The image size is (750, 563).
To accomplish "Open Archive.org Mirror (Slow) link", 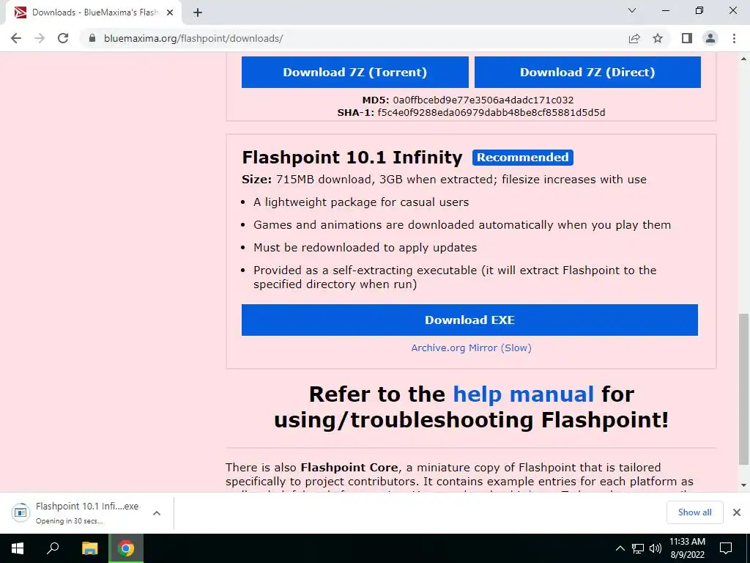I will [x=471, y=348].
